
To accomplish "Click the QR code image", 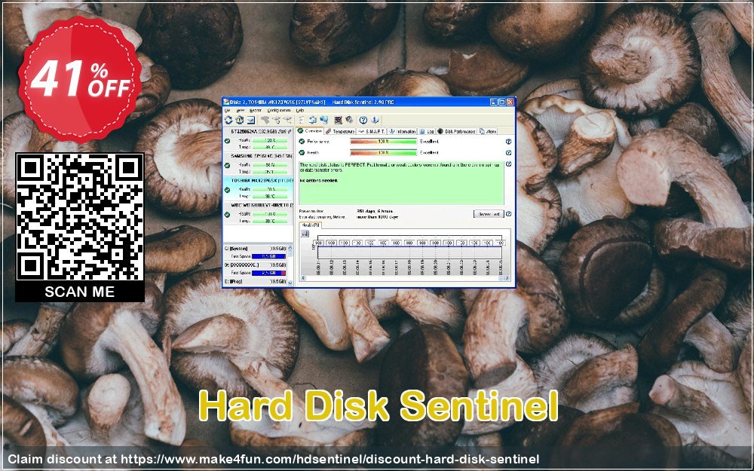I will pos(80,217).
